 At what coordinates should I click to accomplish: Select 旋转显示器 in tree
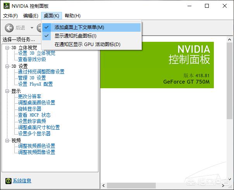pyautogui.click(x=29, y=109)
